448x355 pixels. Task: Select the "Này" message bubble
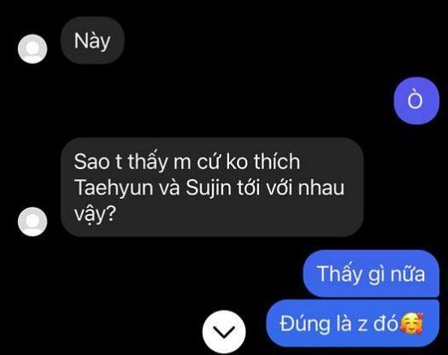pyautogui.click(x=92, y=40)
